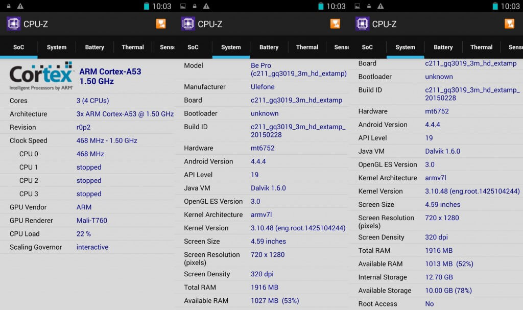Tap picture notification icon in middle screenshot status bar
Screen dimensions: 523x310
[x=183, y=6]
